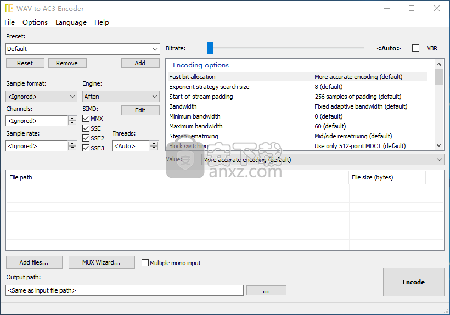The height and width of the screenshot is (315, 450).
Task: Select Exponent strategy search size row
Action: click(297, 87)
